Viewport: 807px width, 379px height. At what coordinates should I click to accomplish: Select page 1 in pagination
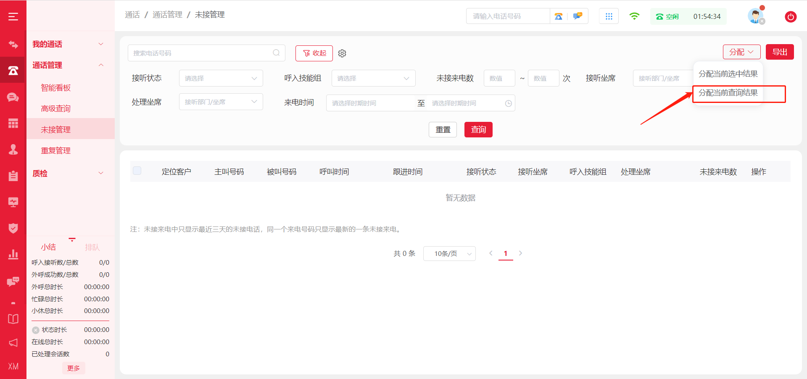[506, 254]
